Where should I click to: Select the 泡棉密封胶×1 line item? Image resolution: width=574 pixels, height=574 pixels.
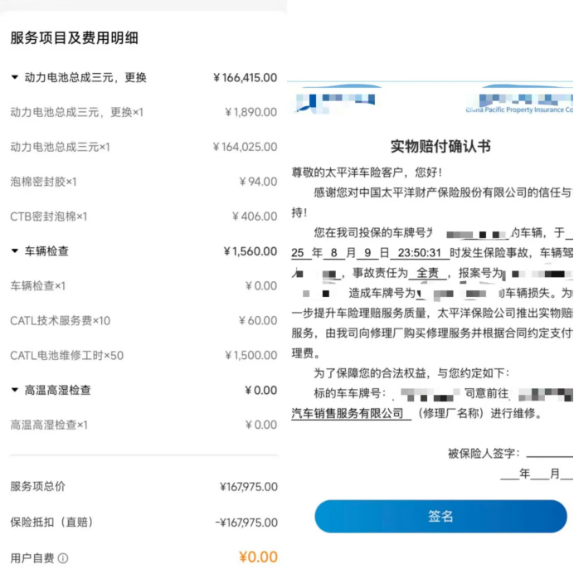click(x=44, y=182)
